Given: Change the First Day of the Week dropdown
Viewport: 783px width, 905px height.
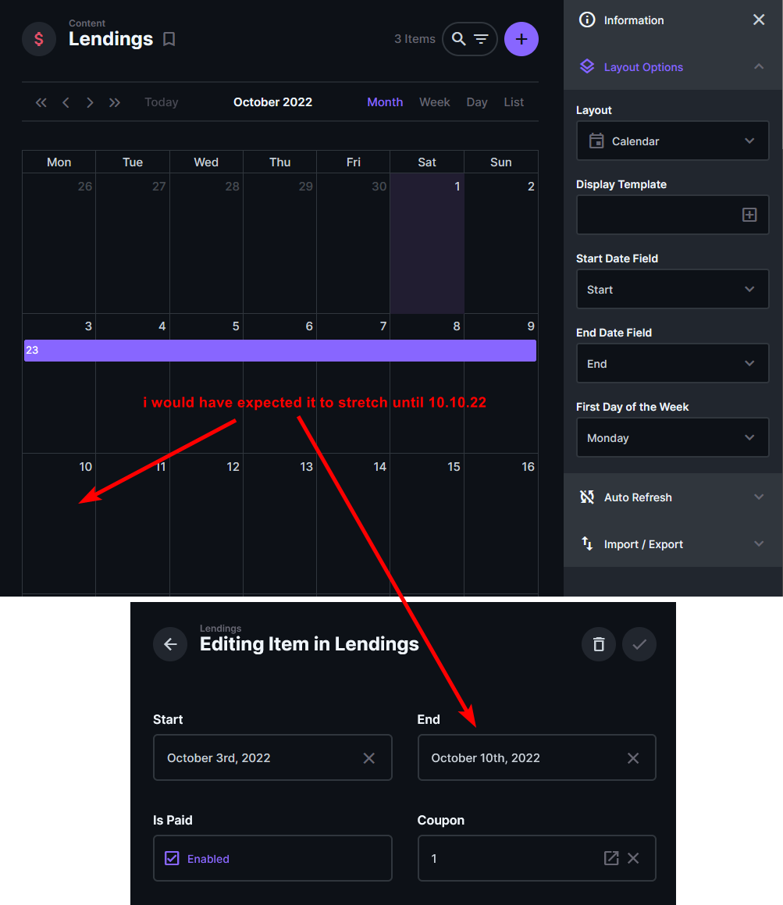Looking at the screenshot, I should [x=671, y=437].
